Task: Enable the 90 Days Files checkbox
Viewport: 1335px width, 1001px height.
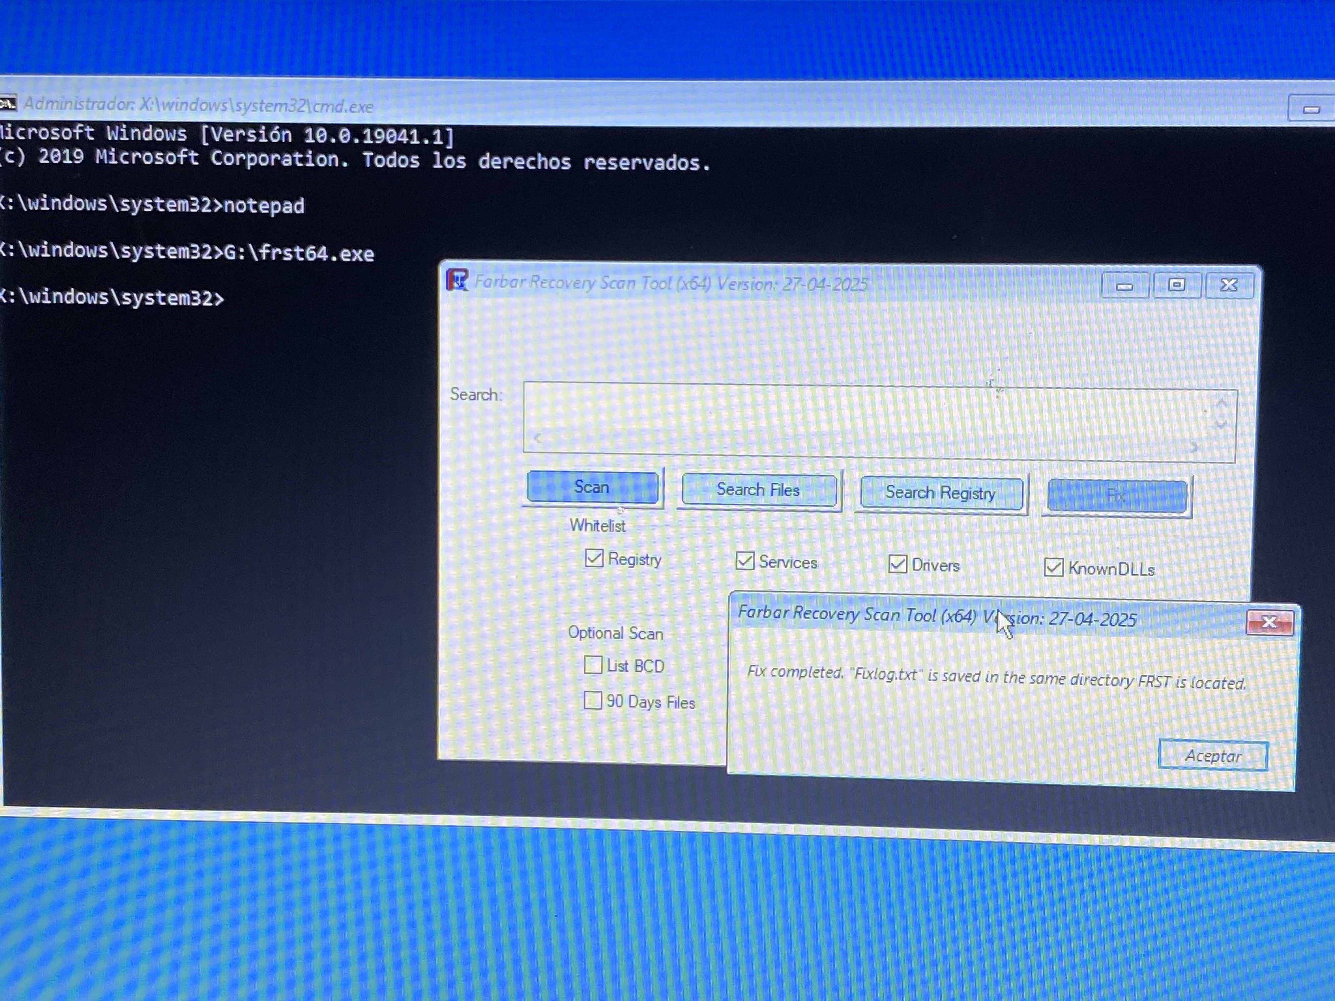Action: point(593,700)
